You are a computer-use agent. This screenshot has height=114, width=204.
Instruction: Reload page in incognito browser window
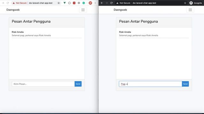[111, 3]
